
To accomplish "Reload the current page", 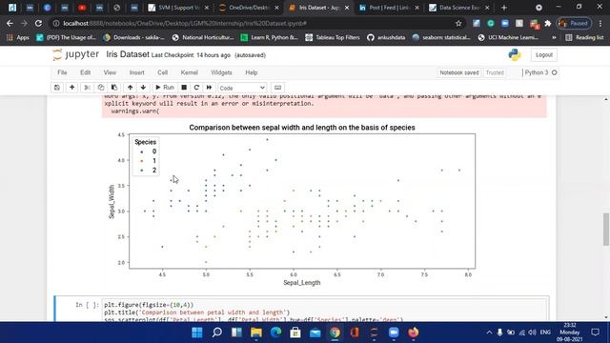I will [x=38, y=23].
